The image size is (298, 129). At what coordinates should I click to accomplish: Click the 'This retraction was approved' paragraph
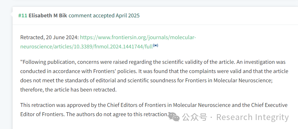click(x=154, y=110)
